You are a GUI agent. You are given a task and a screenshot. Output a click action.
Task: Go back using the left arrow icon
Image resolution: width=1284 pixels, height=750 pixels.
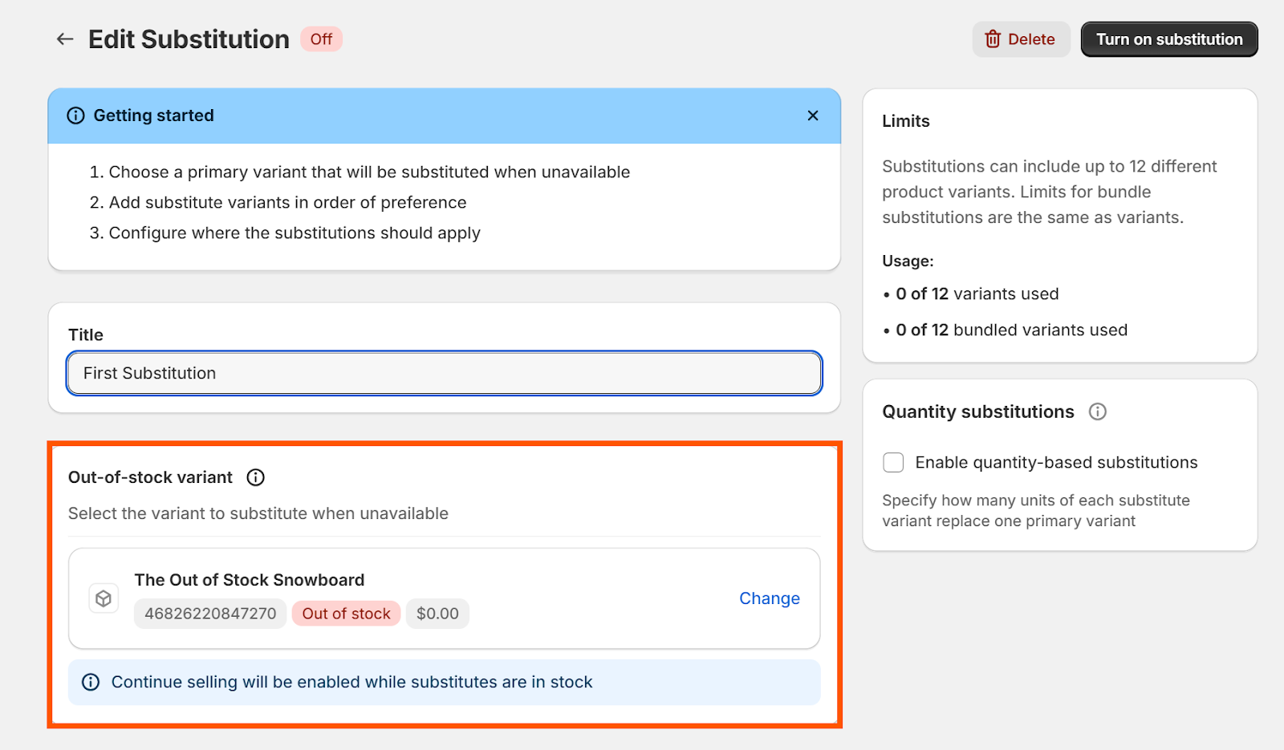click(65, 39)
